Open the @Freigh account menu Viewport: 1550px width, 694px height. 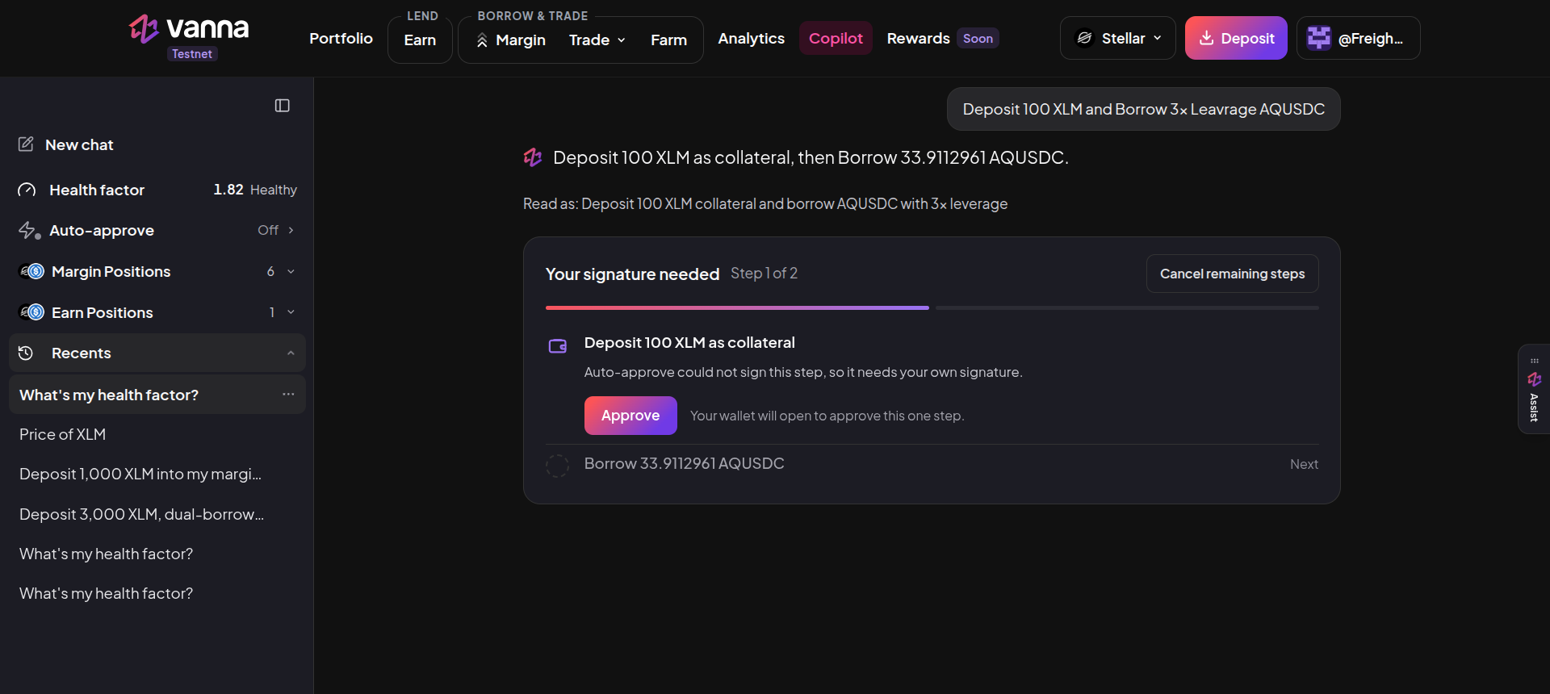(x=1358, y=38)
